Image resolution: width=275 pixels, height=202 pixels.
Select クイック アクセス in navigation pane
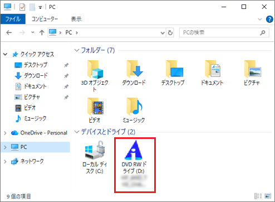tap(37, 54)
